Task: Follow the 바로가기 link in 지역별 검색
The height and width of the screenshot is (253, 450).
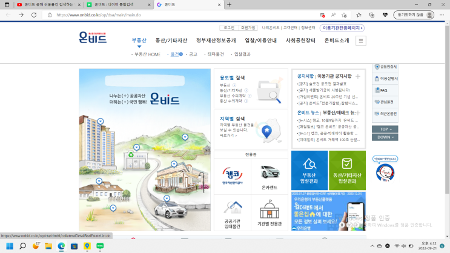Action: [x=228, y=135]
